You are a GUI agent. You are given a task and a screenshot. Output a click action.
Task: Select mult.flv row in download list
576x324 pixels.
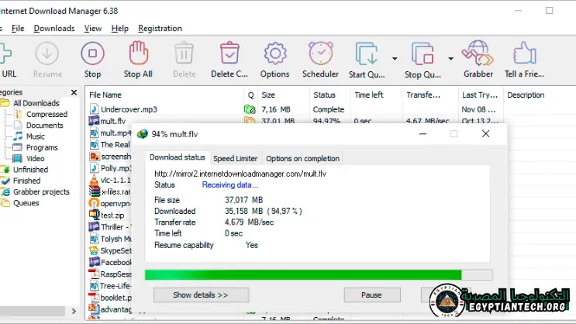tap(112, 121)
